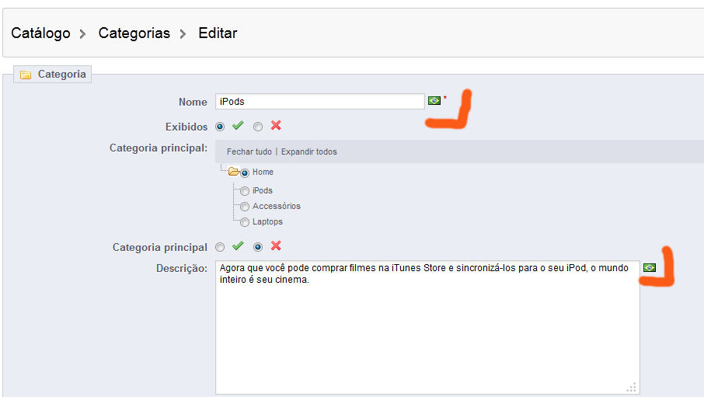The height and width of the screenshot is (397, 704).
Task: Click the Brazil flag beside Descrição textarea
Action: tap(650, 268)
